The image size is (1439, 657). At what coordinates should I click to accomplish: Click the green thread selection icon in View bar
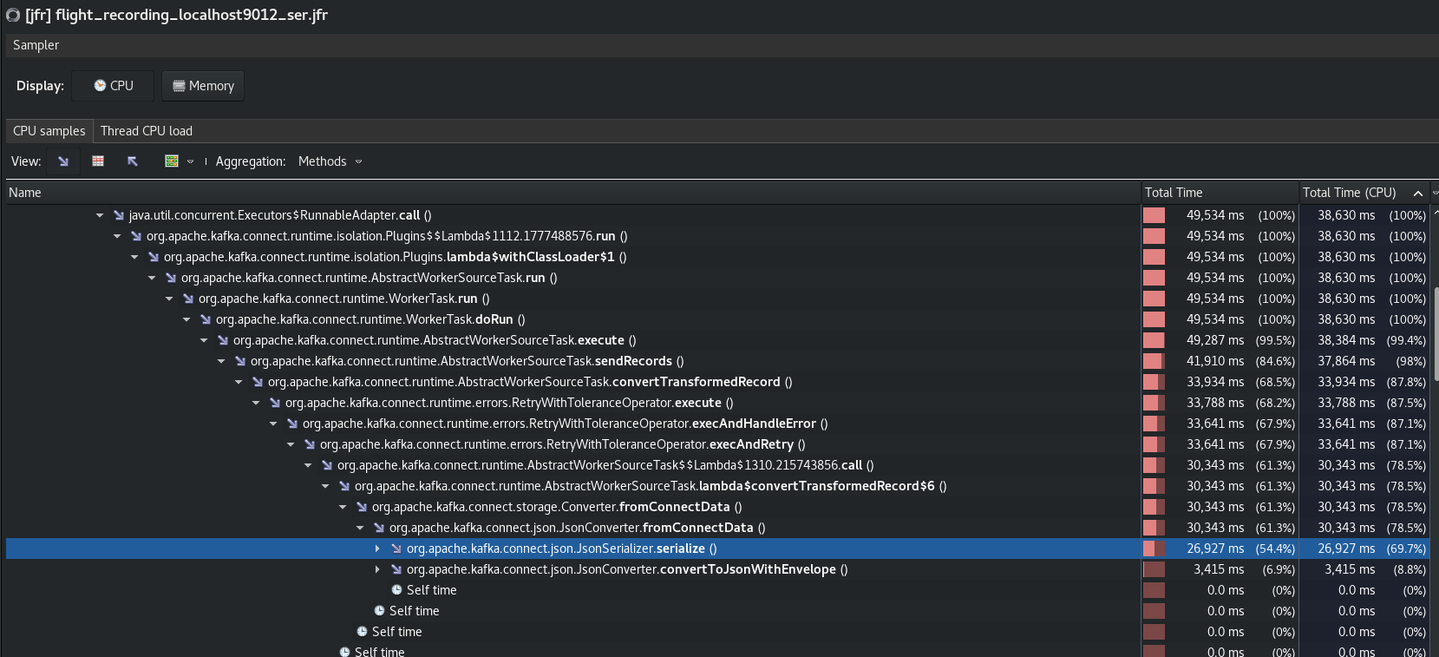tap(172, 161)
